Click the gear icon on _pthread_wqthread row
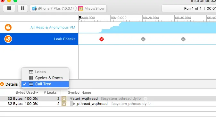The height and width of the screenshot is (120, 216). tap(64, 104)
